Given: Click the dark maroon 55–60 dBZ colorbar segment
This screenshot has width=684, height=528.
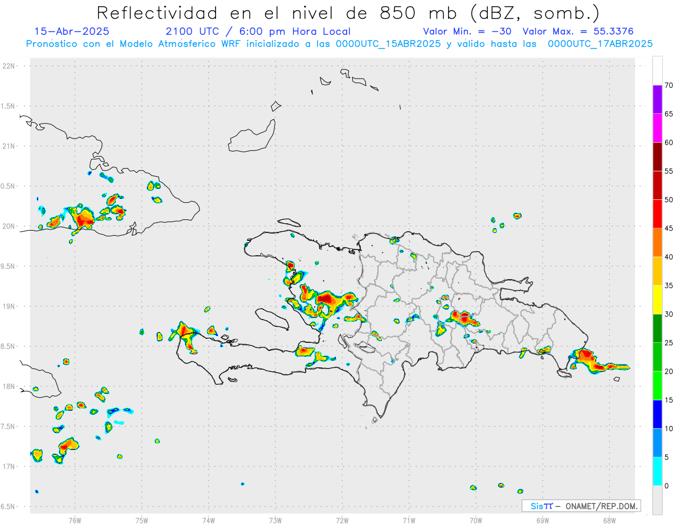Looking at the screenshot, I should (x=657, y=157).
